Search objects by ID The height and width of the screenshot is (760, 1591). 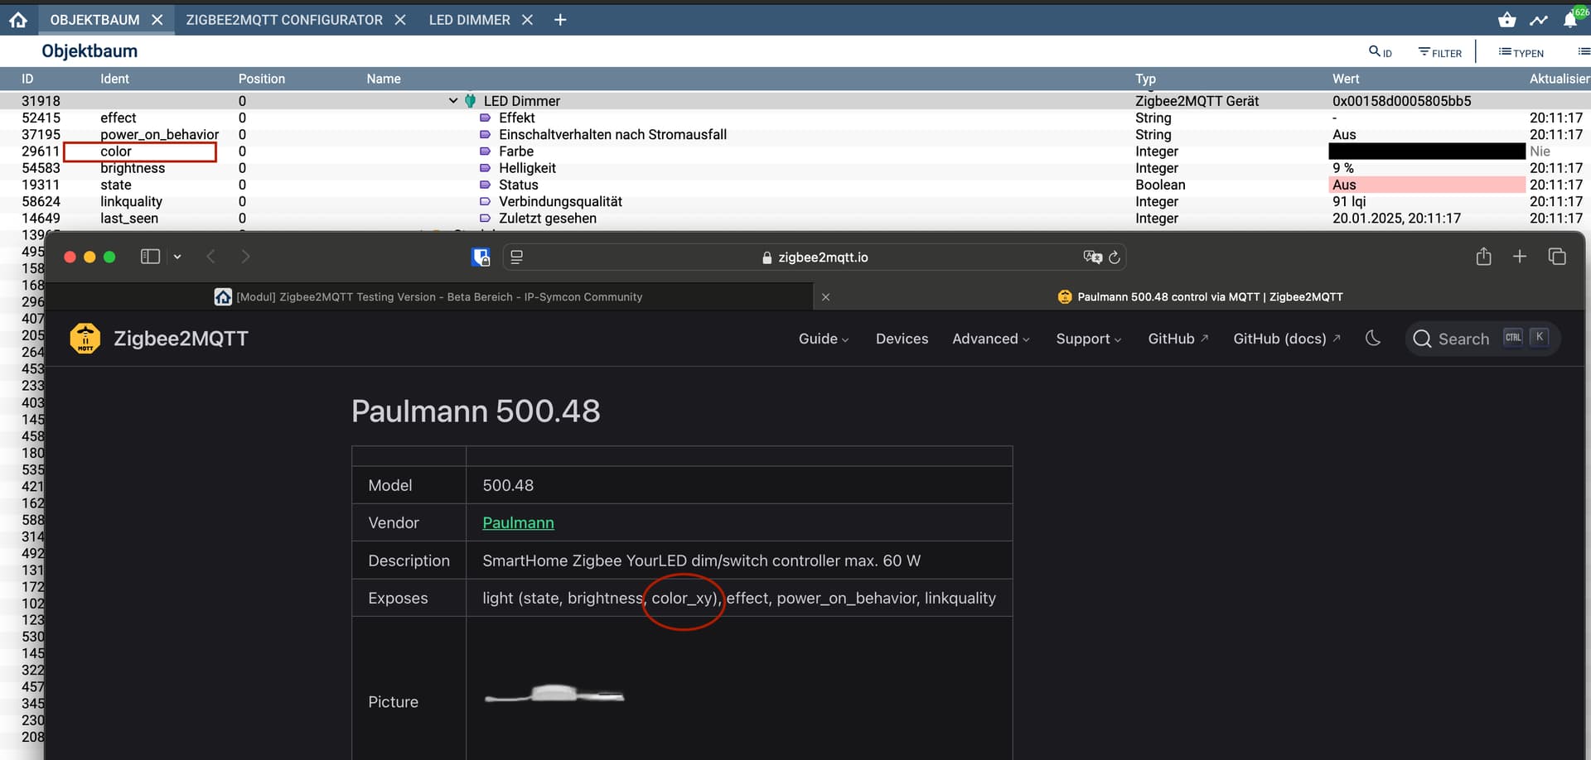(x=1381, y=52)
